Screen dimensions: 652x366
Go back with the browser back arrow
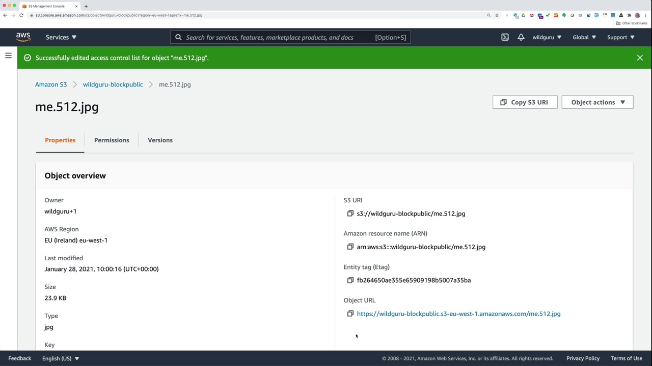click(5, 15)
